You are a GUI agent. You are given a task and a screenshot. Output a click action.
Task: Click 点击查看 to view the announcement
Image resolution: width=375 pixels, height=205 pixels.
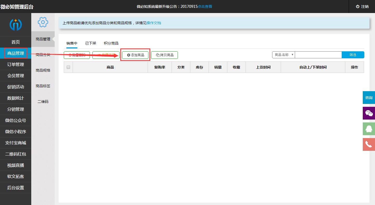[205, 7]
